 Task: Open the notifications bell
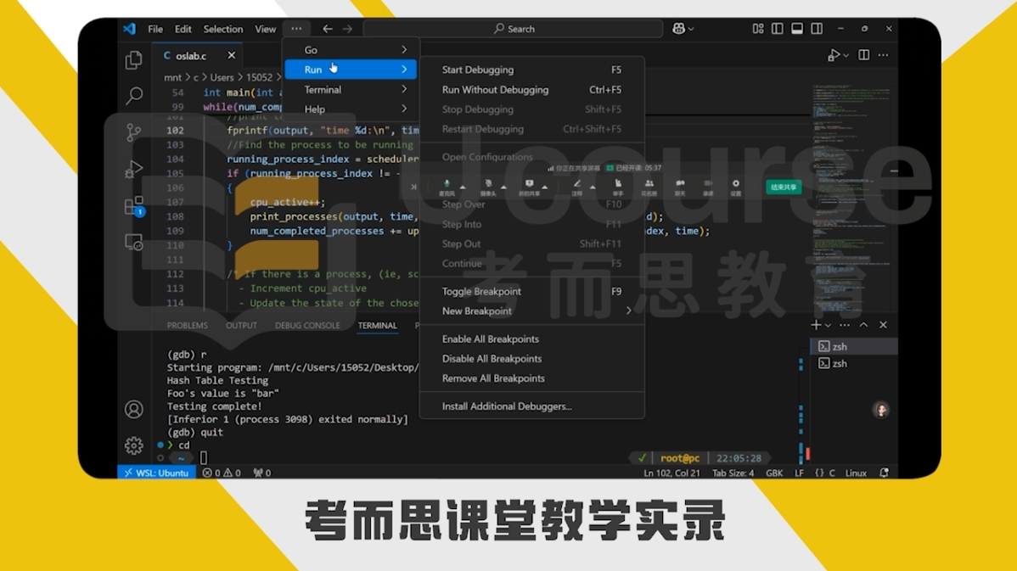(x=884, y=473)
